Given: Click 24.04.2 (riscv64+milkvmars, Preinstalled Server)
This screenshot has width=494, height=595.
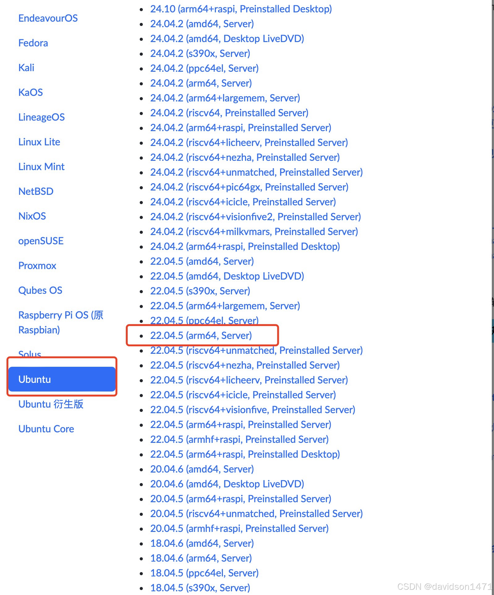Looking at the screenshot, I should 254,232.
